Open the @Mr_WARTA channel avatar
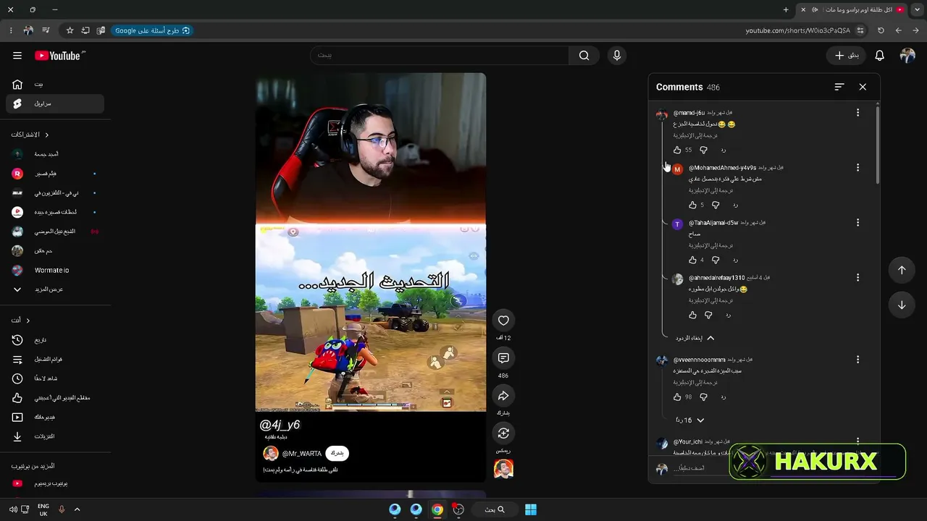 tap(271, 454)
